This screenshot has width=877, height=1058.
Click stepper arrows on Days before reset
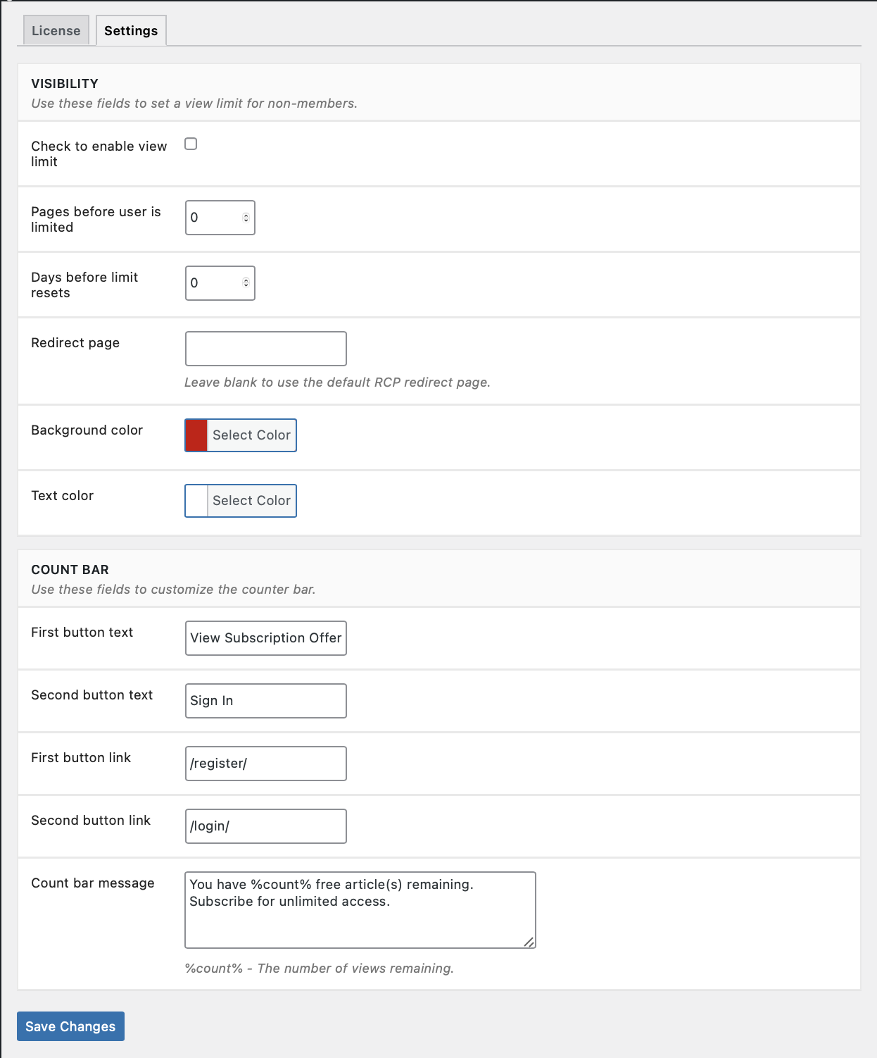(x=246, y=283)
